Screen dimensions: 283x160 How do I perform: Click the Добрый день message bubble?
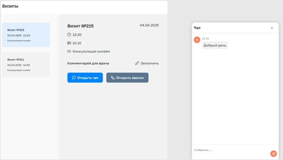(215, 45)
